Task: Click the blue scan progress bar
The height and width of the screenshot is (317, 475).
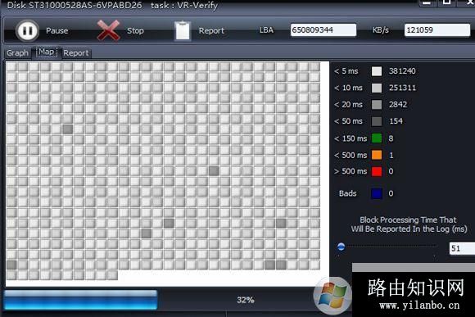Action: (x=81, y=300)
